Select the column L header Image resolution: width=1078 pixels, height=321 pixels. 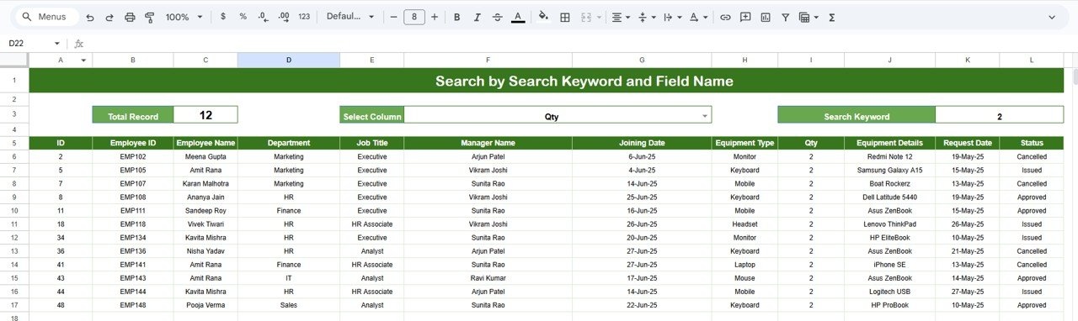click(1032, 61)
